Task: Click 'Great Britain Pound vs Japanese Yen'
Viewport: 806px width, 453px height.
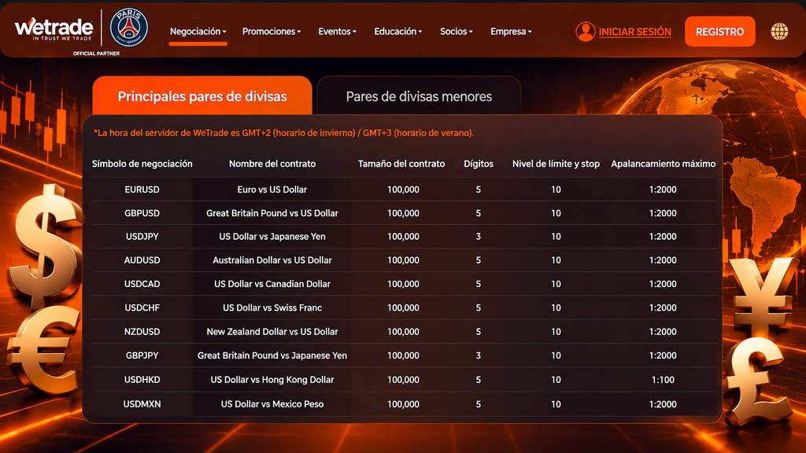Action: click(x=272, y=355)
